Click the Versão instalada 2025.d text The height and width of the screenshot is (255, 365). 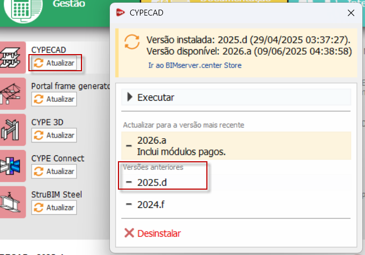pyautogui.click(x=248, y=40)
